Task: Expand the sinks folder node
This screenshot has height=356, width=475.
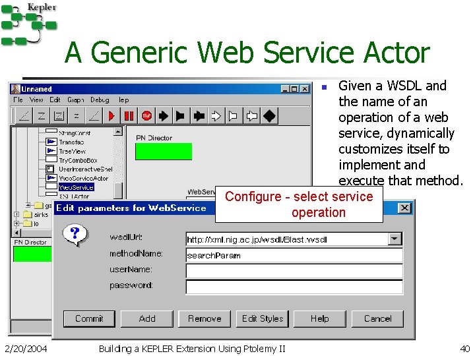Action: pos(16,214)
